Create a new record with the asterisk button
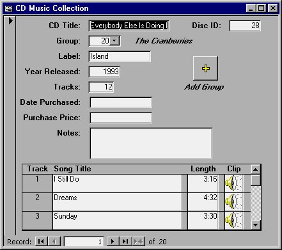The image size is (282, 250). [x=138, y=242]
